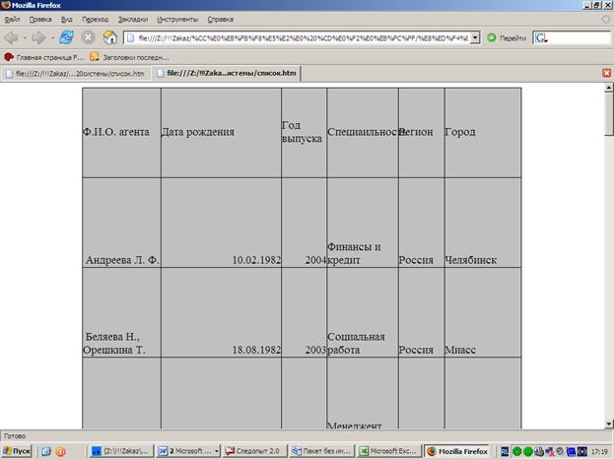This screenshot has height=460, width=614.
Task: Click the Forward navigation arrow
Action: tap(38, 37)
